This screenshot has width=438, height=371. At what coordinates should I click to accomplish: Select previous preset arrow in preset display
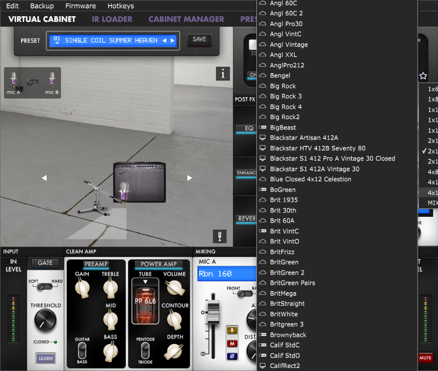[165, 40]
